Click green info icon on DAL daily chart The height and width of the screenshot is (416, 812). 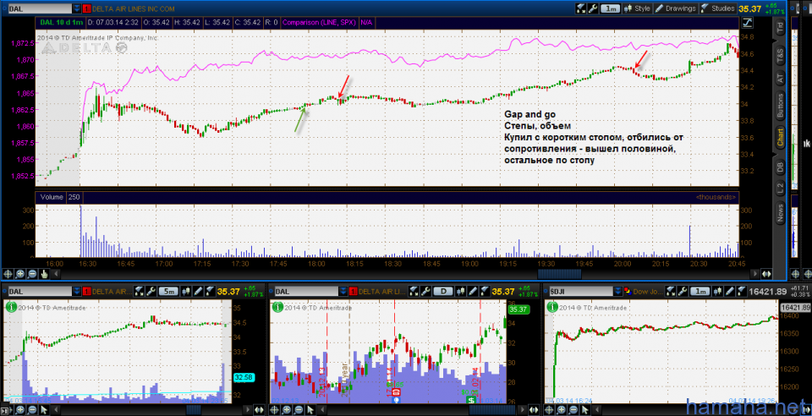click(278, 307)
